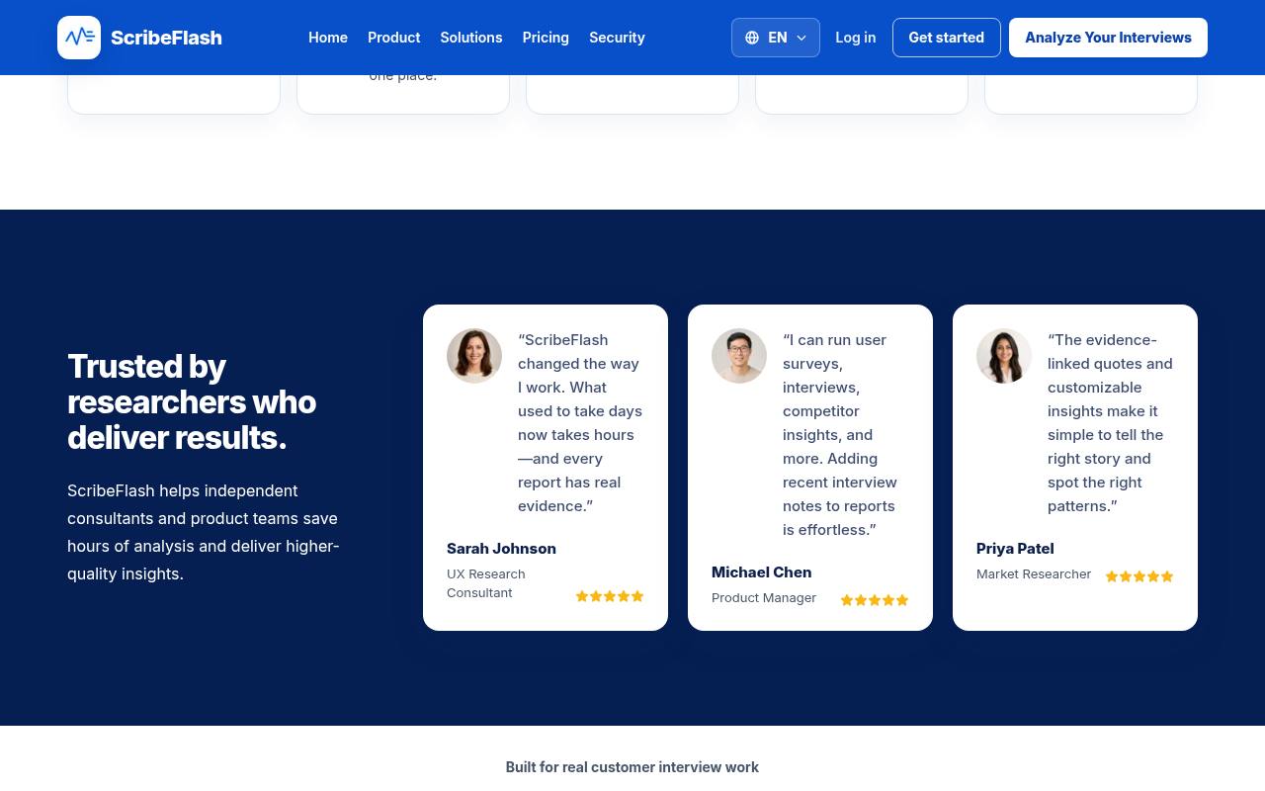This screenshot has height=791, width=1265.
Task: Click the Analyze Your Interviews button
Action: 1108,38
